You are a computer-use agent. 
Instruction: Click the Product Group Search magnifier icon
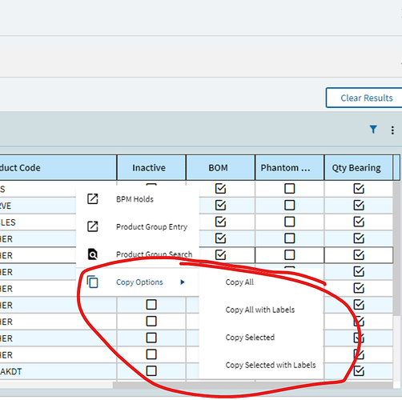click(93, 254)
